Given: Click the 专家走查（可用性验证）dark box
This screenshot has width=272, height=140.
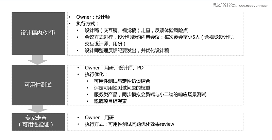Looking at the screenshot, I should [38, 122].
